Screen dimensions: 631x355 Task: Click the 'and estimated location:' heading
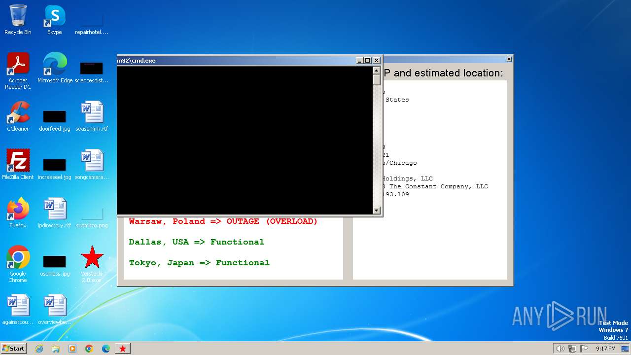coord(448,73)
